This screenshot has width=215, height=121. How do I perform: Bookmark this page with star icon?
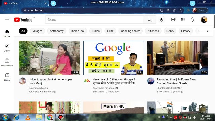181,10
